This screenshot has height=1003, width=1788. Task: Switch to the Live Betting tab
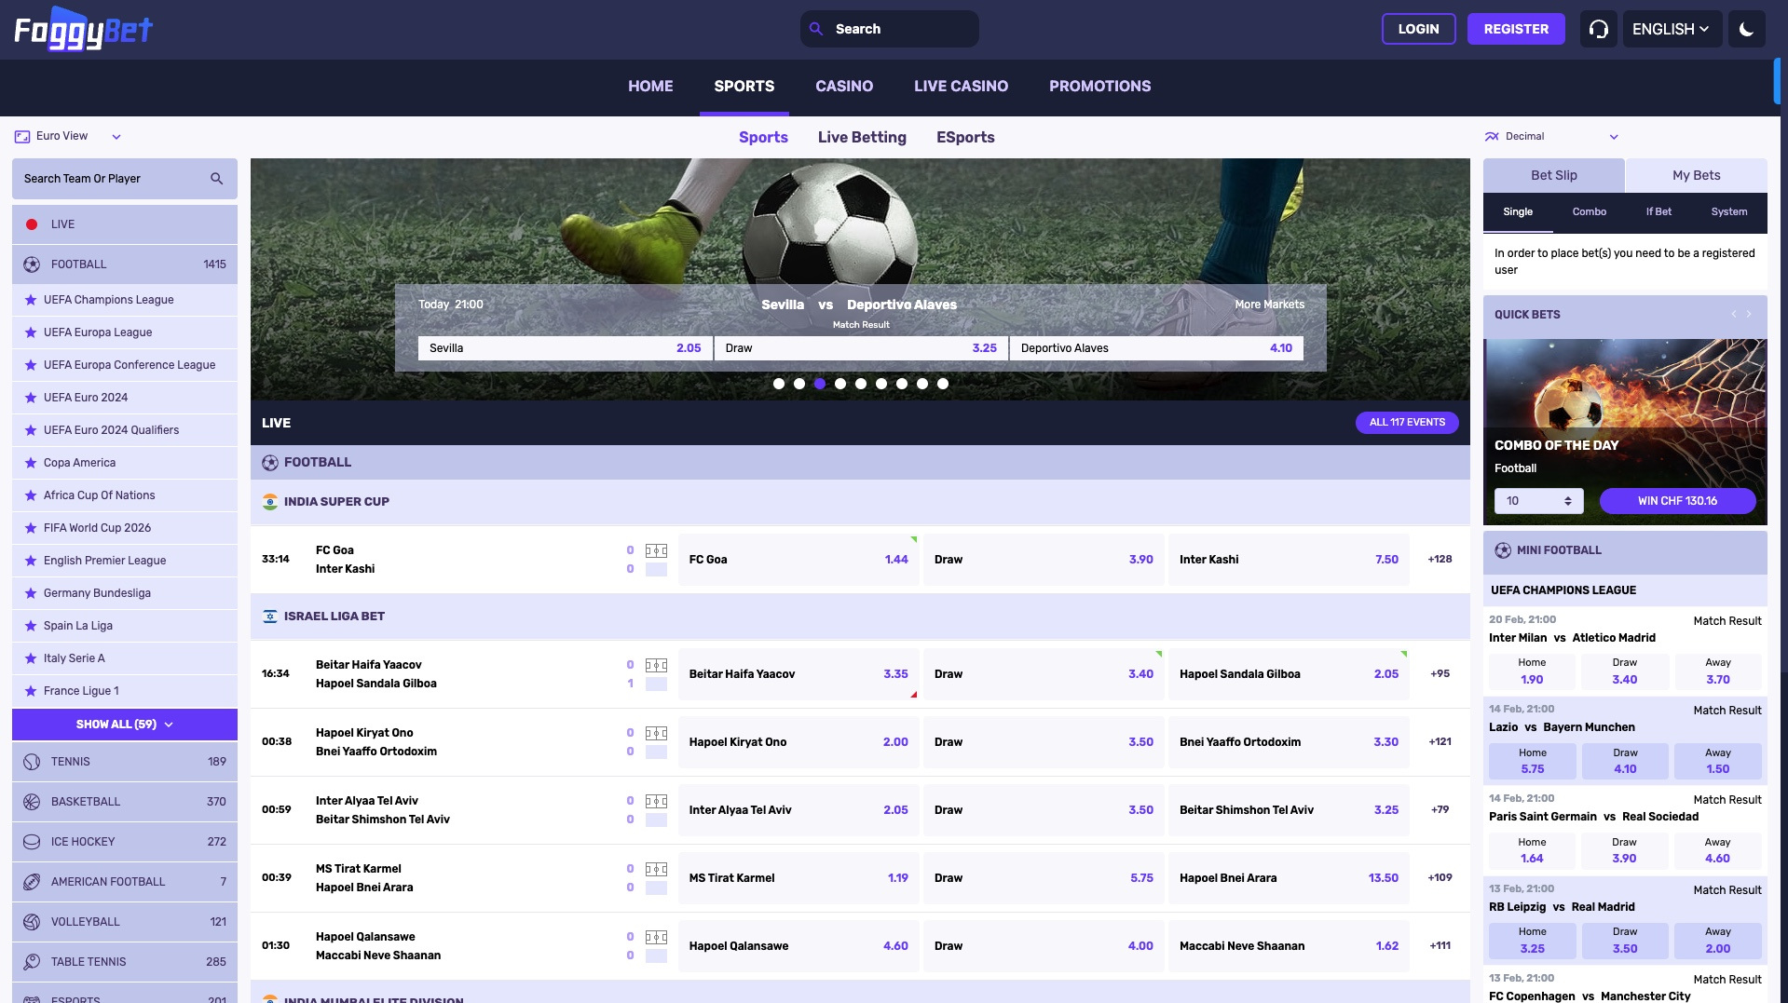[x=861, y=137]
